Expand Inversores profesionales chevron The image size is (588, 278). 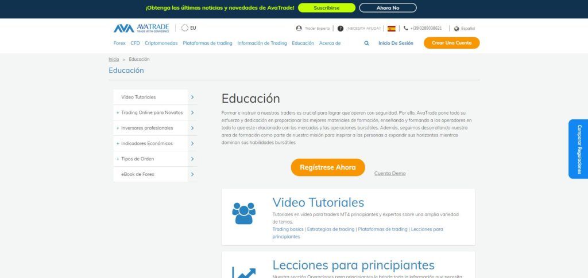[x=192, y=128]
